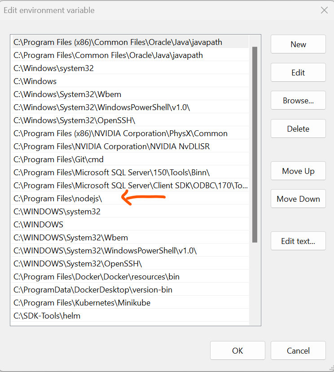Choose the NVIDIA PhysX Common path
This screenshot has width=334, height=372.
pyautogui.click(x=120, y=133)
